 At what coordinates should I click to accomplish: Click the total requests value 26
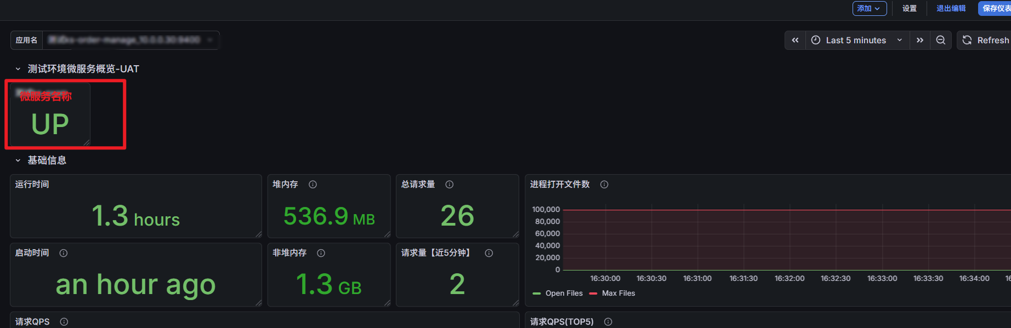(x=457, y=216)
